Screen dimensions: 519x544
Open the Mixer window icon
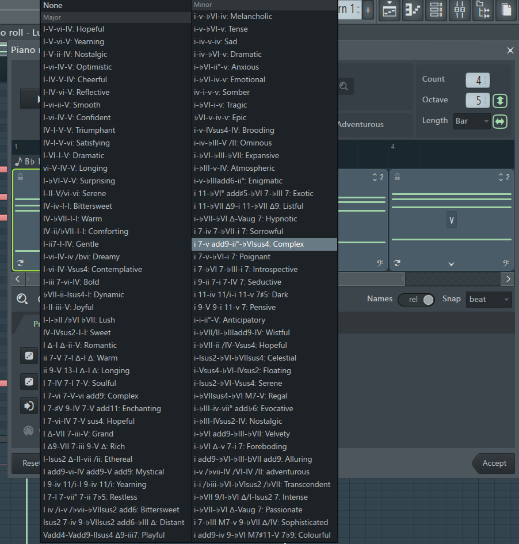[x=460, y=10]
